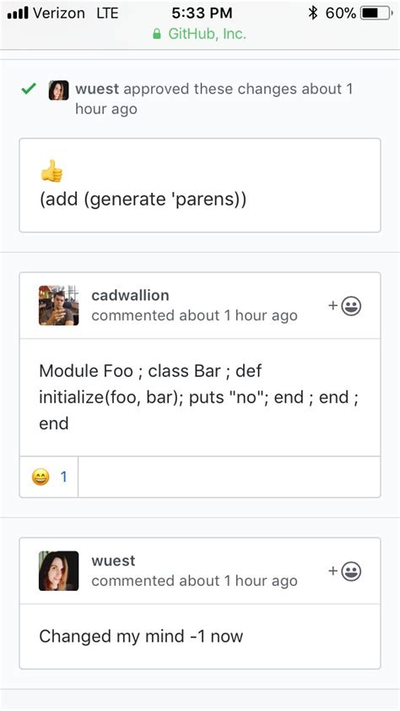Viewport: 400px width, 711px height.
Task: Tap the green lock icon in address bar
Action: [x=157, y=34]
